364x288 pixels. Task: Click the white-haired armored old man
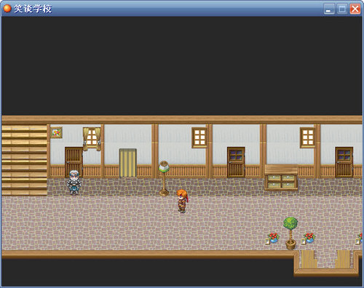pos(74,182)
